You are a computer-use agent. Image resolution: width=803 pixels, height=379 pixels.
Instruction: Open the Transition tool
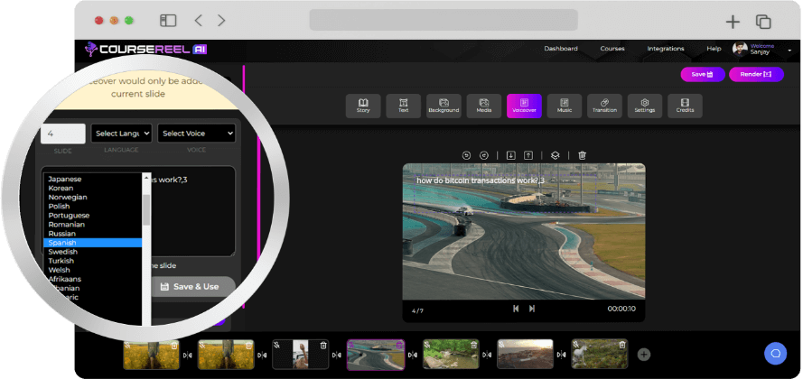coord(604,106)
